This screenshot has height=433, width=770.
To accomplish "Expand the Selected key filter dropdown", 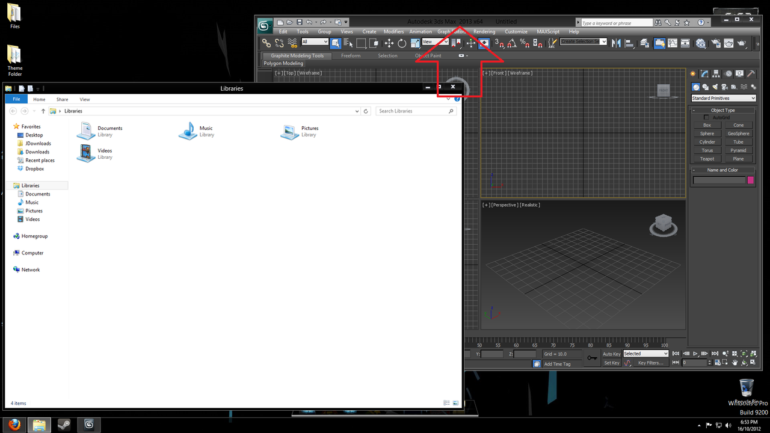I will pos(645,354).
